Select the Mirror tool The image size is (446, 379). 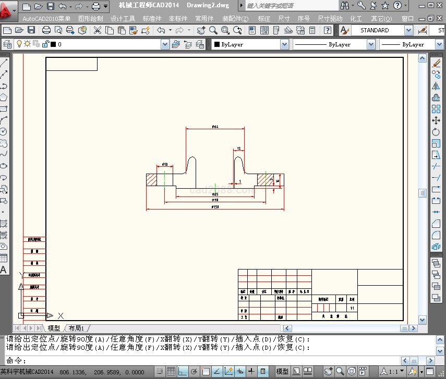pyautogui.click(x=436, y=86)
